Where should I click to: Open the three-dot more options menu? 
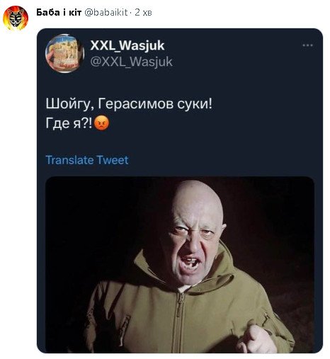307,45
